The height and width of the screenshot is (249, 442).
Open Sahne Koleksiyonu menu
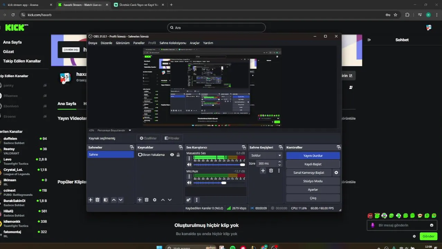tap(173, 43)
